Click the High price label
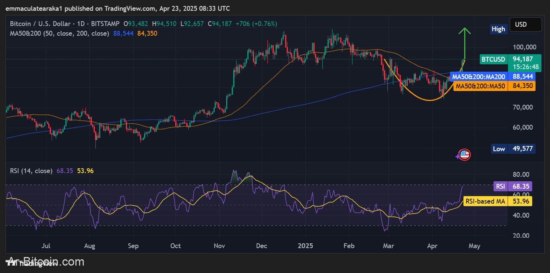Screen dimensions: 550x273 pos(498,29)
